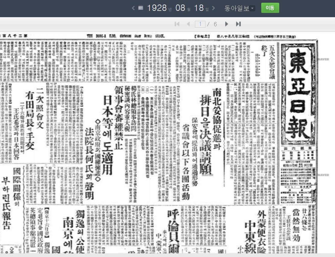Screen dimensions: 335x257
Task: Open the 二次照會文 headline
Action: (40, 108)
